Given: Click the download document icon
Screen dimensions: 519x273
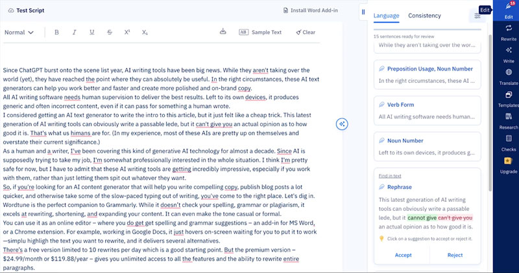Looking at the screenshot, I should coord(223,32).
